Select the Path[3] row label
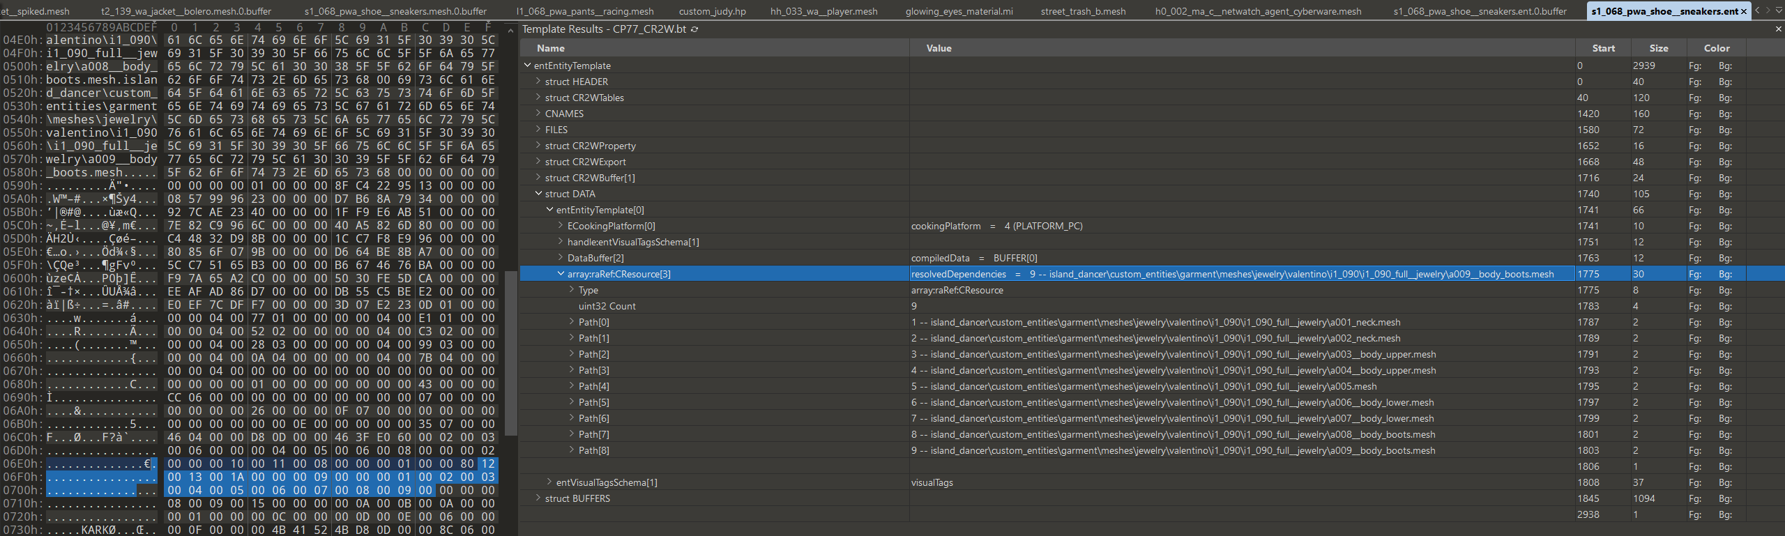1785x536 pixels. (594, 370)
